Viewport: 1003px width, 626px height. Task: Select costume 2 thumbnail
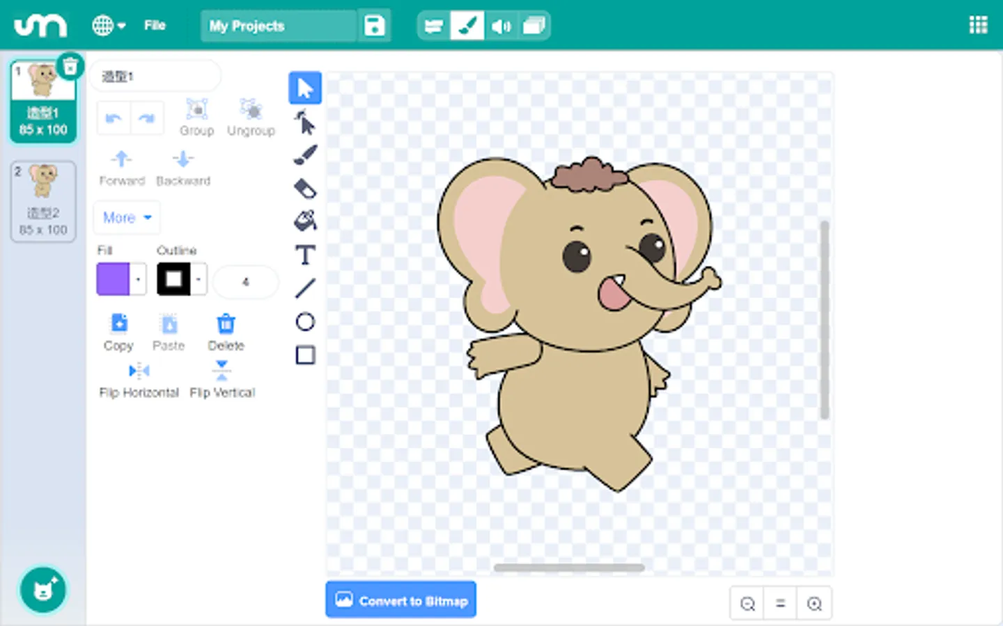(x=43, y=202)
